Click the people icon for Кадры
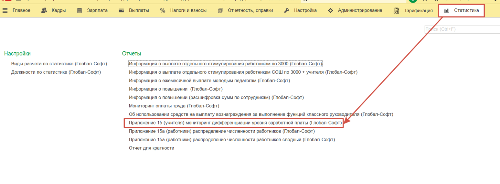 (x=44, y=10)
